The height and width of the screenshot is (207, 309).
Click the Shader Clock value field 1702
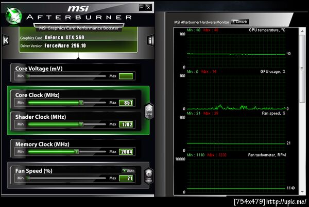coord(126,124)
